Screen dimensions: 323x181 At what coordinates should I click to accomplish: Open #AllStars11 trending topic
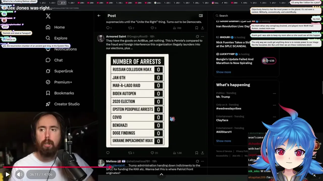coord(224,132)
